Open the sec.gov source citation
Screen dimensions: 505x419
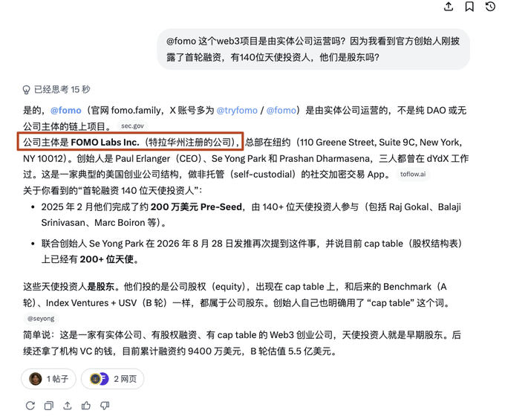[132, 126]
